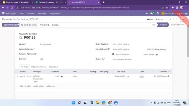Screen dimensions: 189x106
Task: Show hidden system tray icons chevron
Action: pyautogui.click(x=151, y=103)
